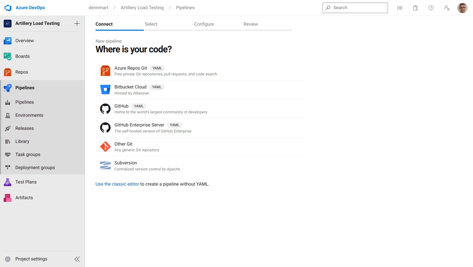Select Task groups in the sidebar
473x267 pixels.
tap(27, 154)
